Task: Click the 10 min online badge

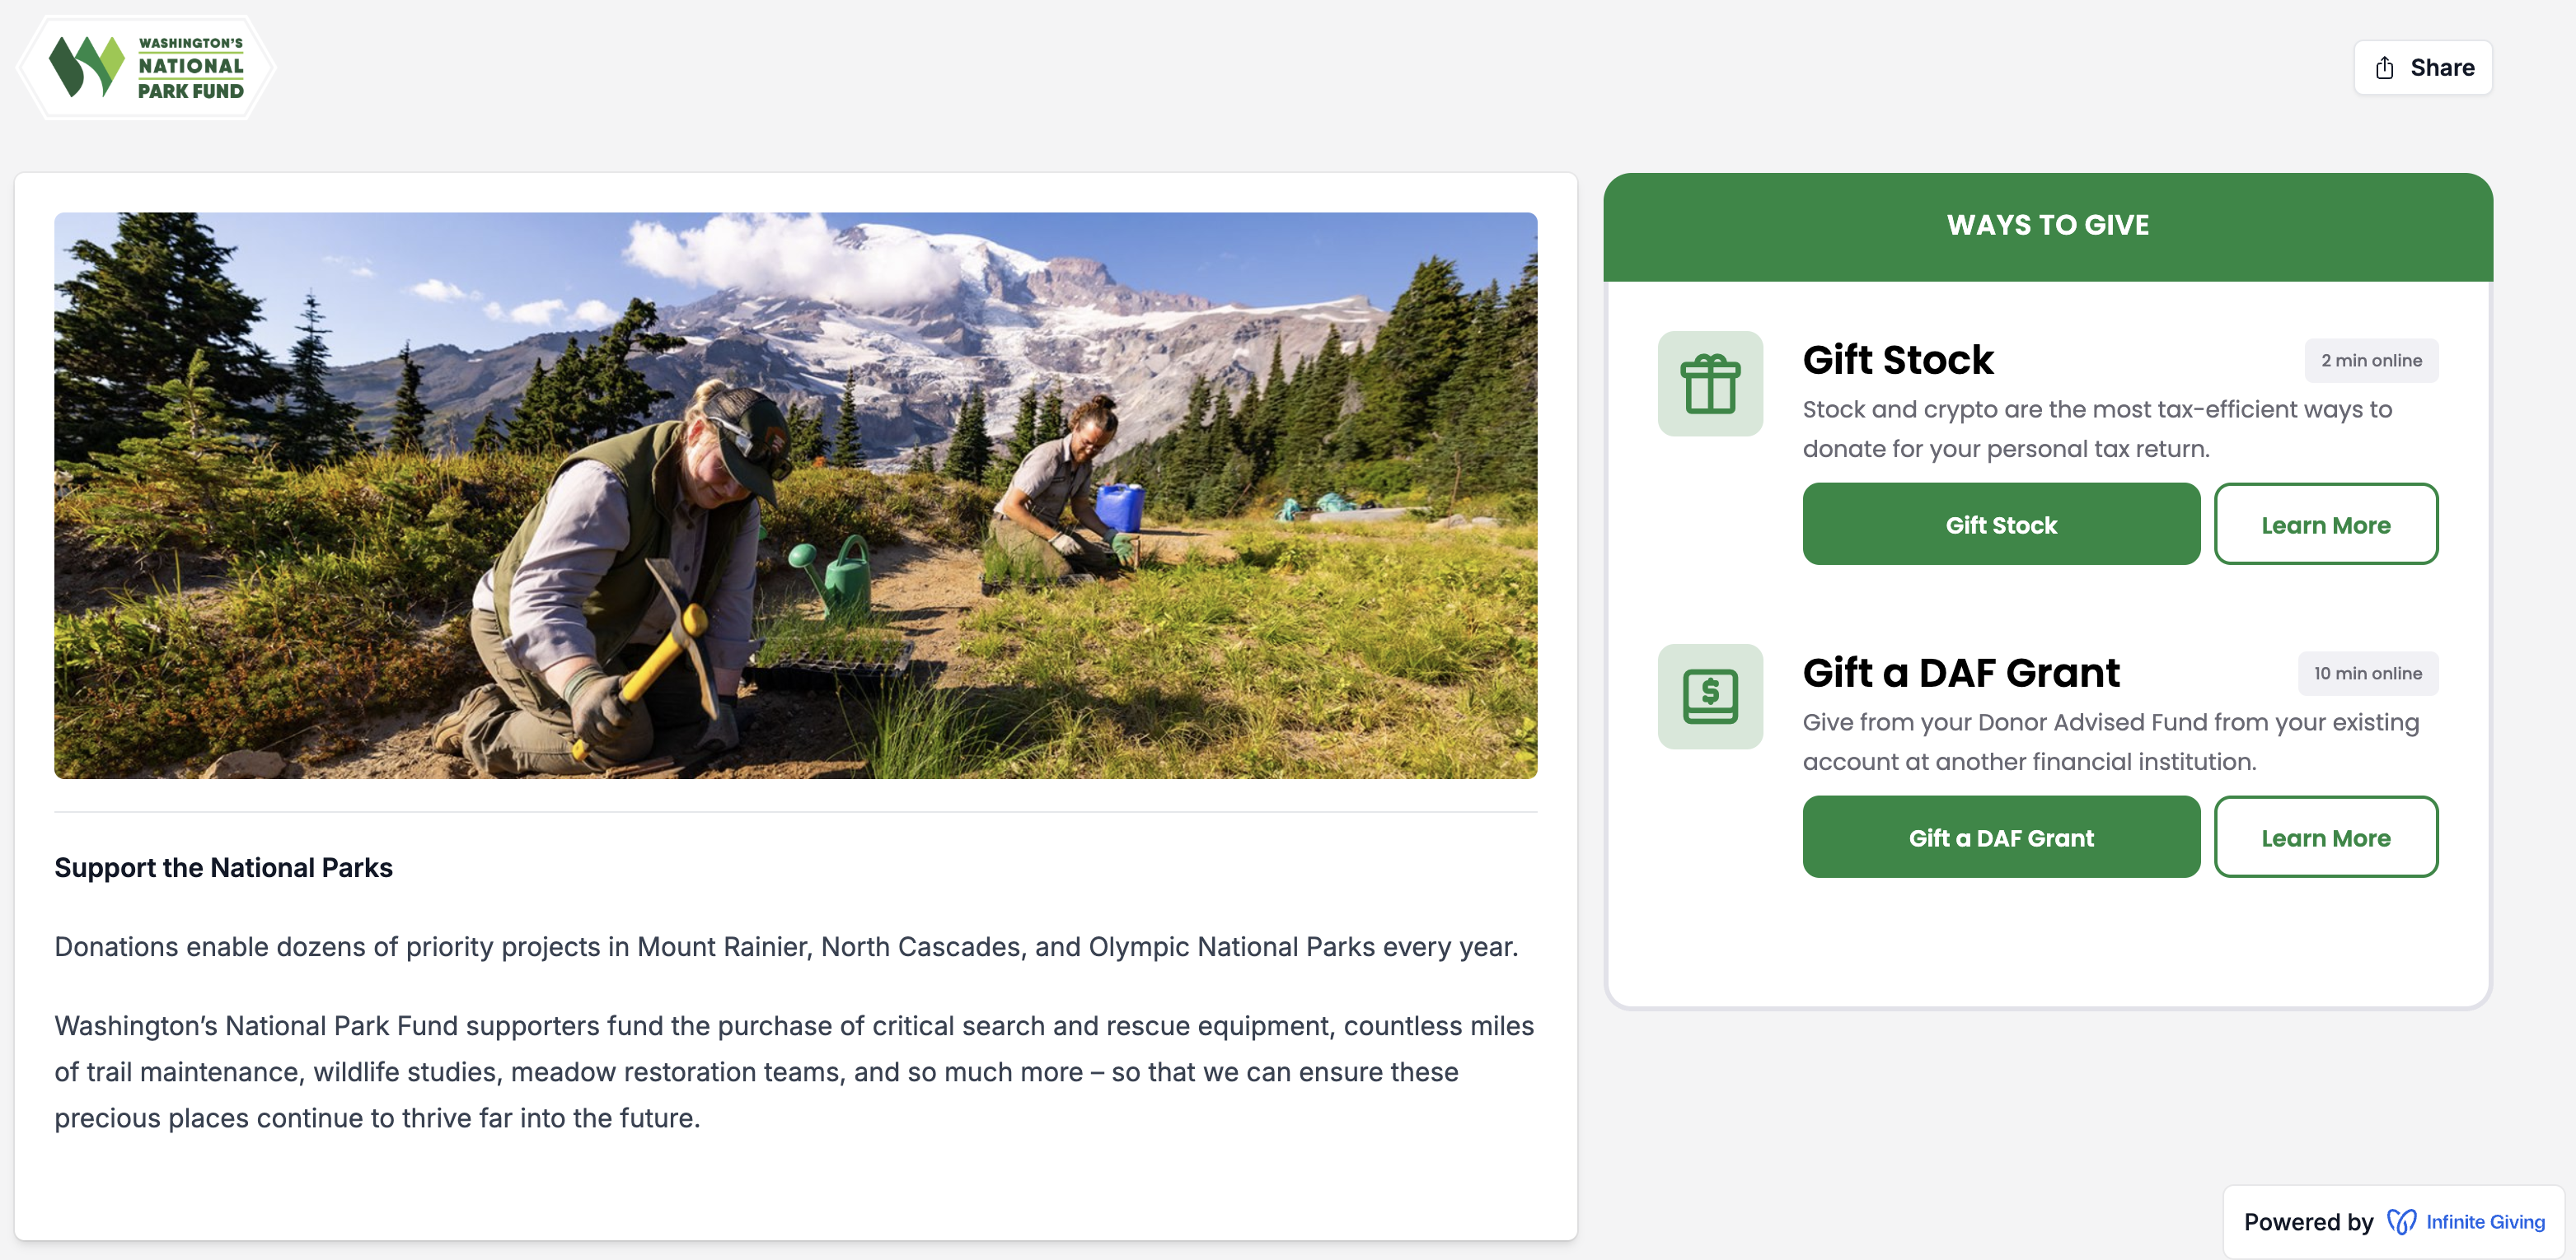Action: click(2367, 674)
